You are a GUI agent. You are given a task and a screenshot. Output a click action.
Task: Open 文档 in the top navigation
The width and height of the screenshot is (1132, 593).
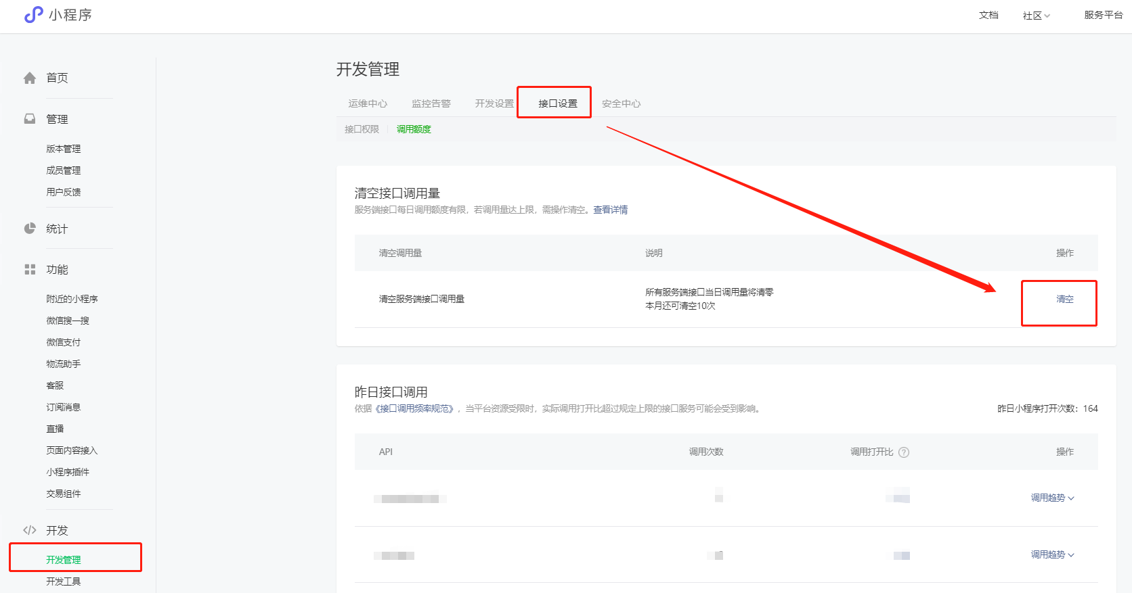pyautogui.click(x=988, y=15)
